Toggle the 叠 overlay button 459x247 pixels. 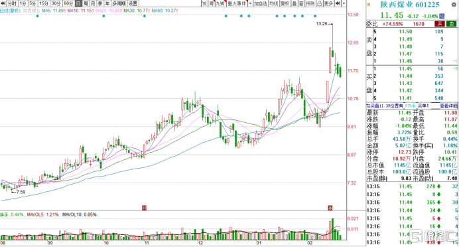click(295, 3)
